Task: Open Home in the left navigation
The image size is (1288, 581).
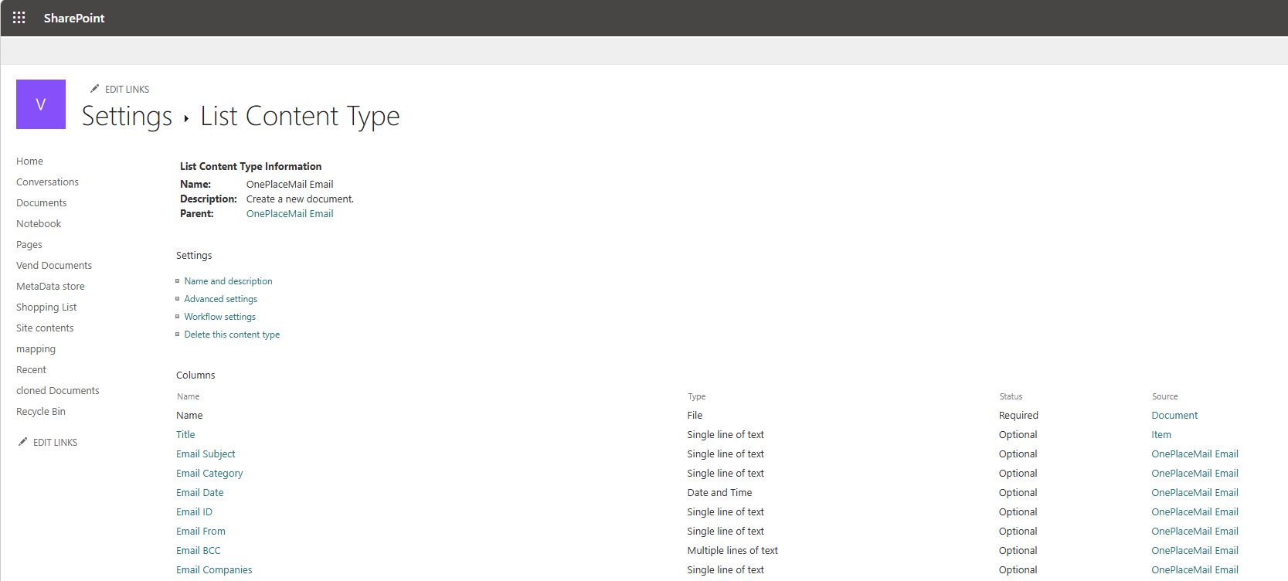Action: [x=30, y=161]
